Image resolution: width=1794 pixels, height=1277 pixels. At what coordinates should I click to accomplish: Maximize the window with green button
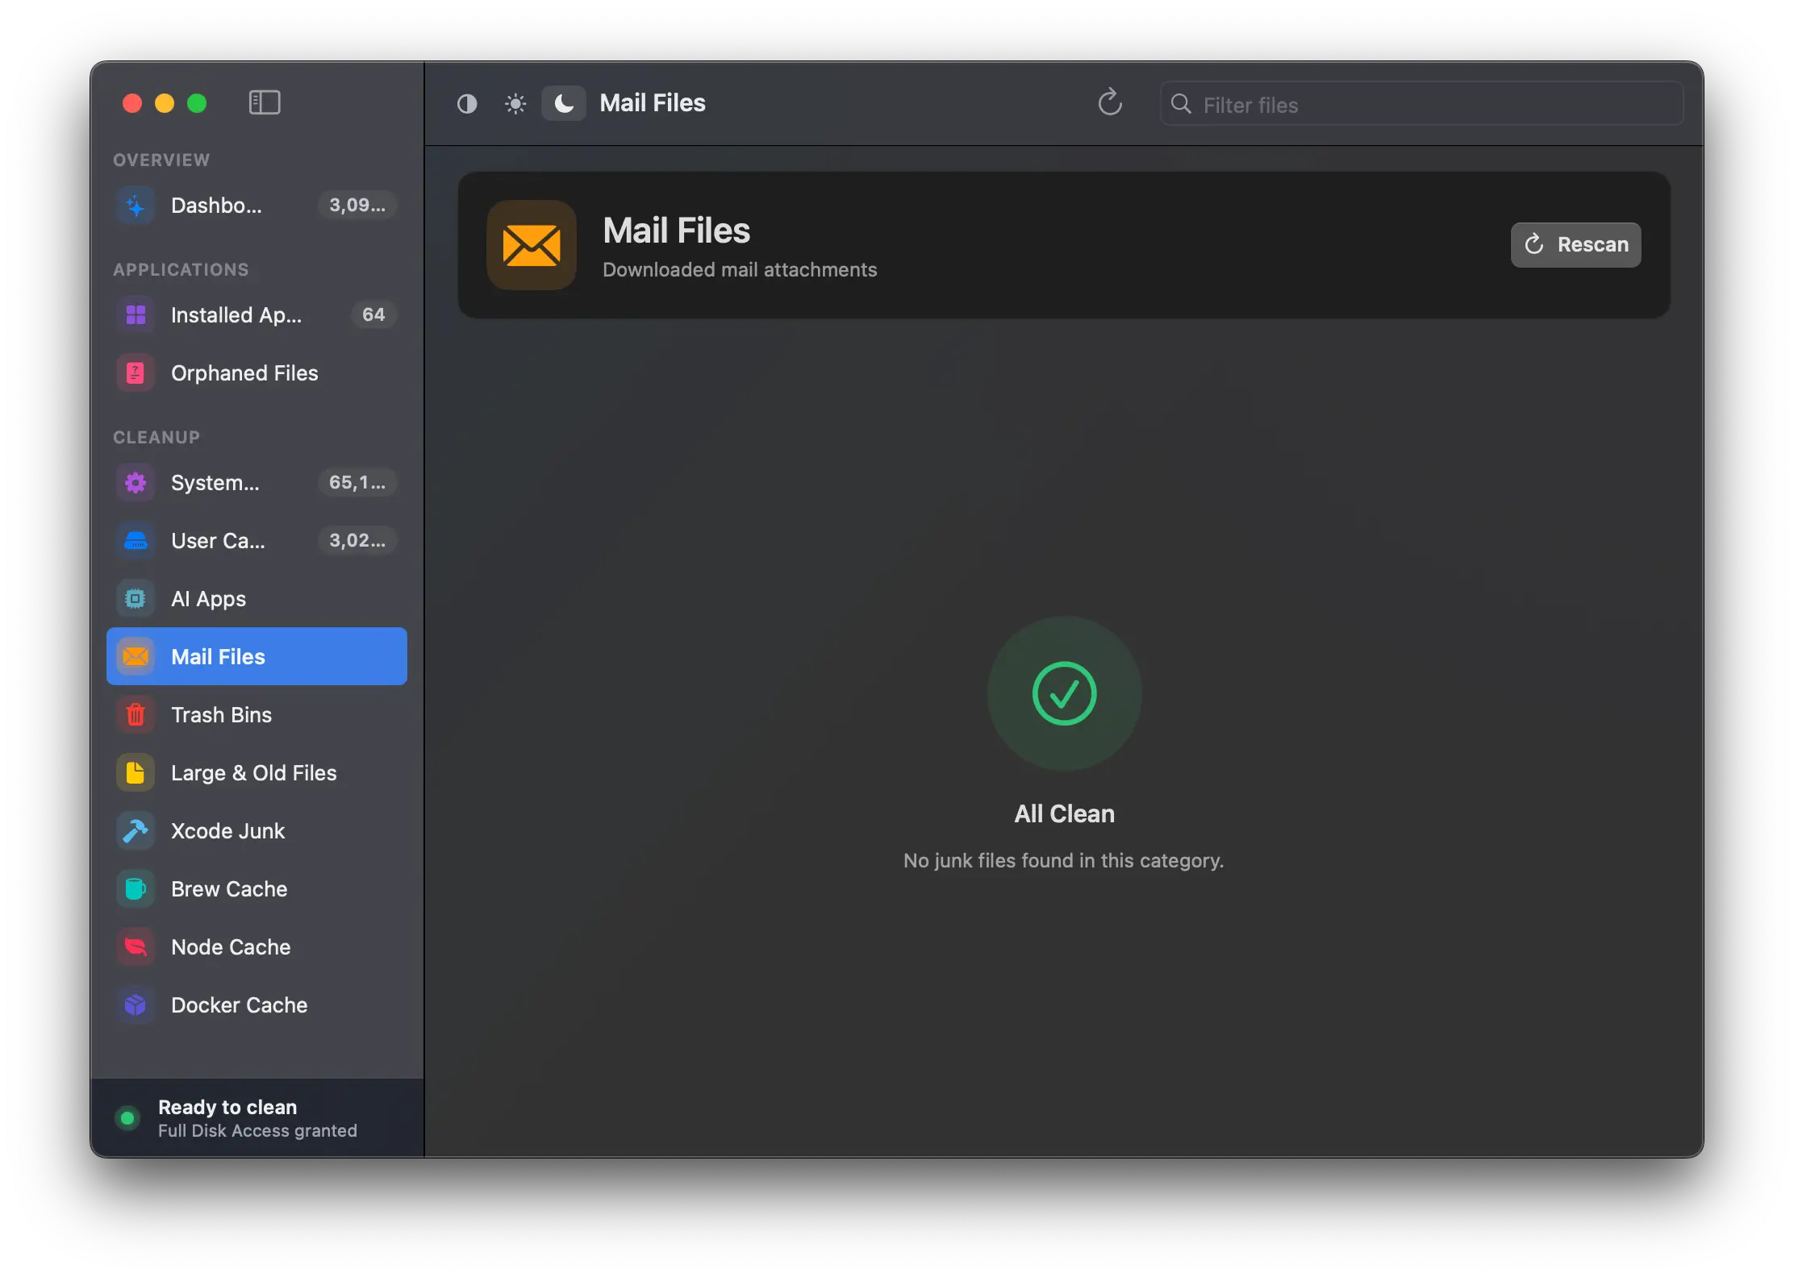[x=197, y=103]
